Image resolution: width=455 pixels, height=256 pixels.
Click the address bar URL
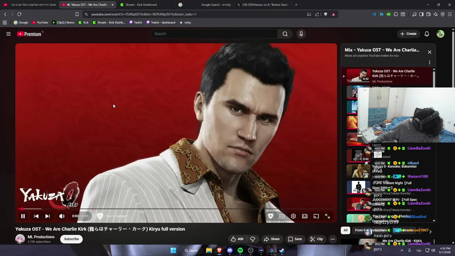(x=144, y=14)
